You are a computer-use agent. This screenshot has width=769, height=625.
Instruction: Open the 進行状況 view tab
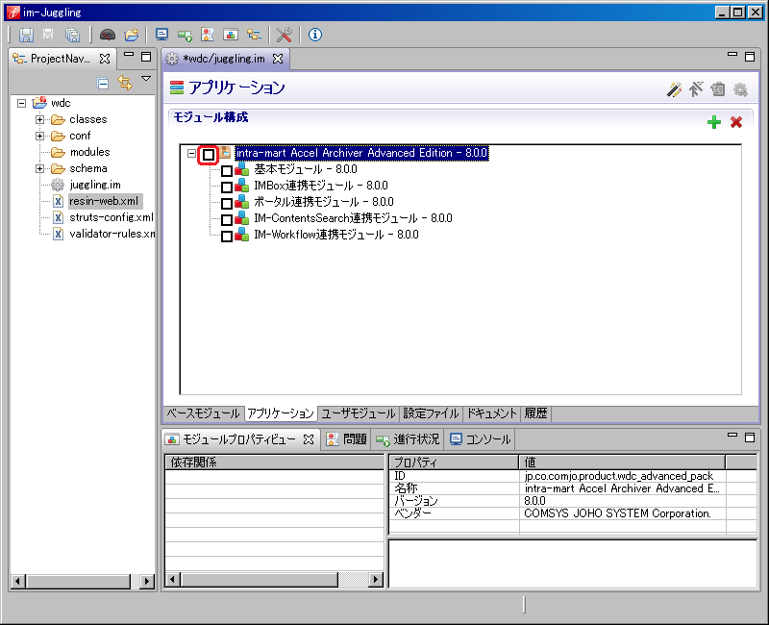(408, 439)
